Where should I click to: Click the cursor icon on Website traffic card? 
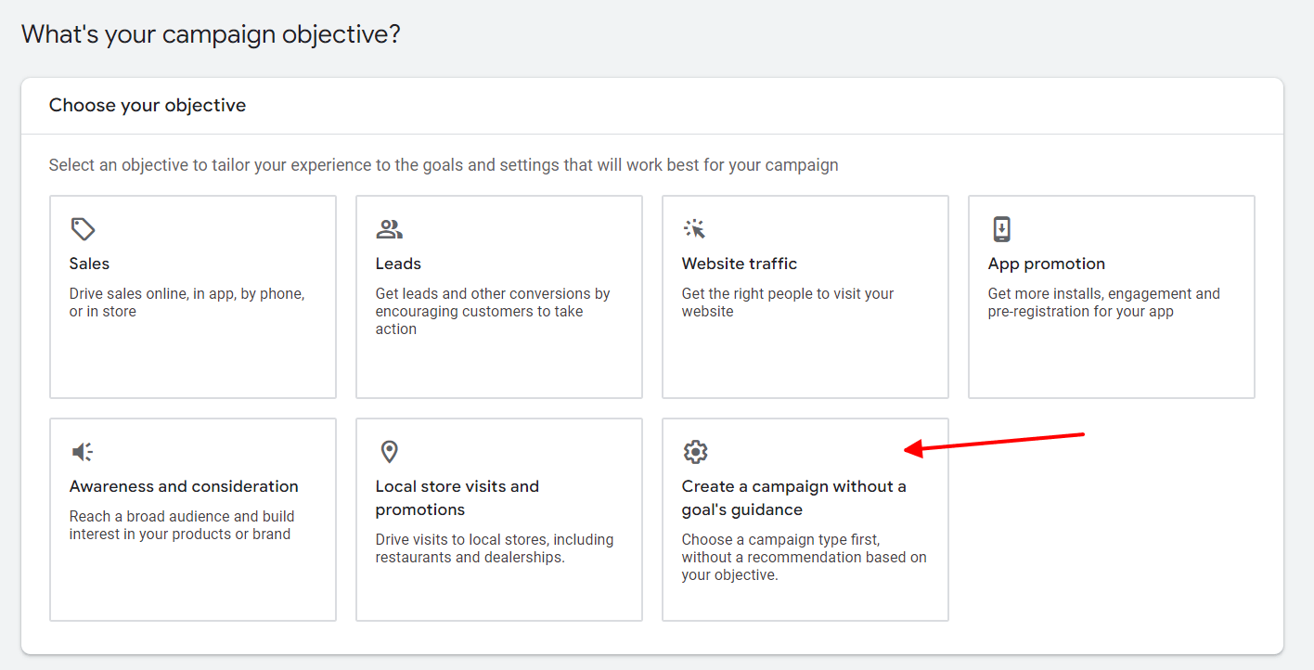pos(695,228)
